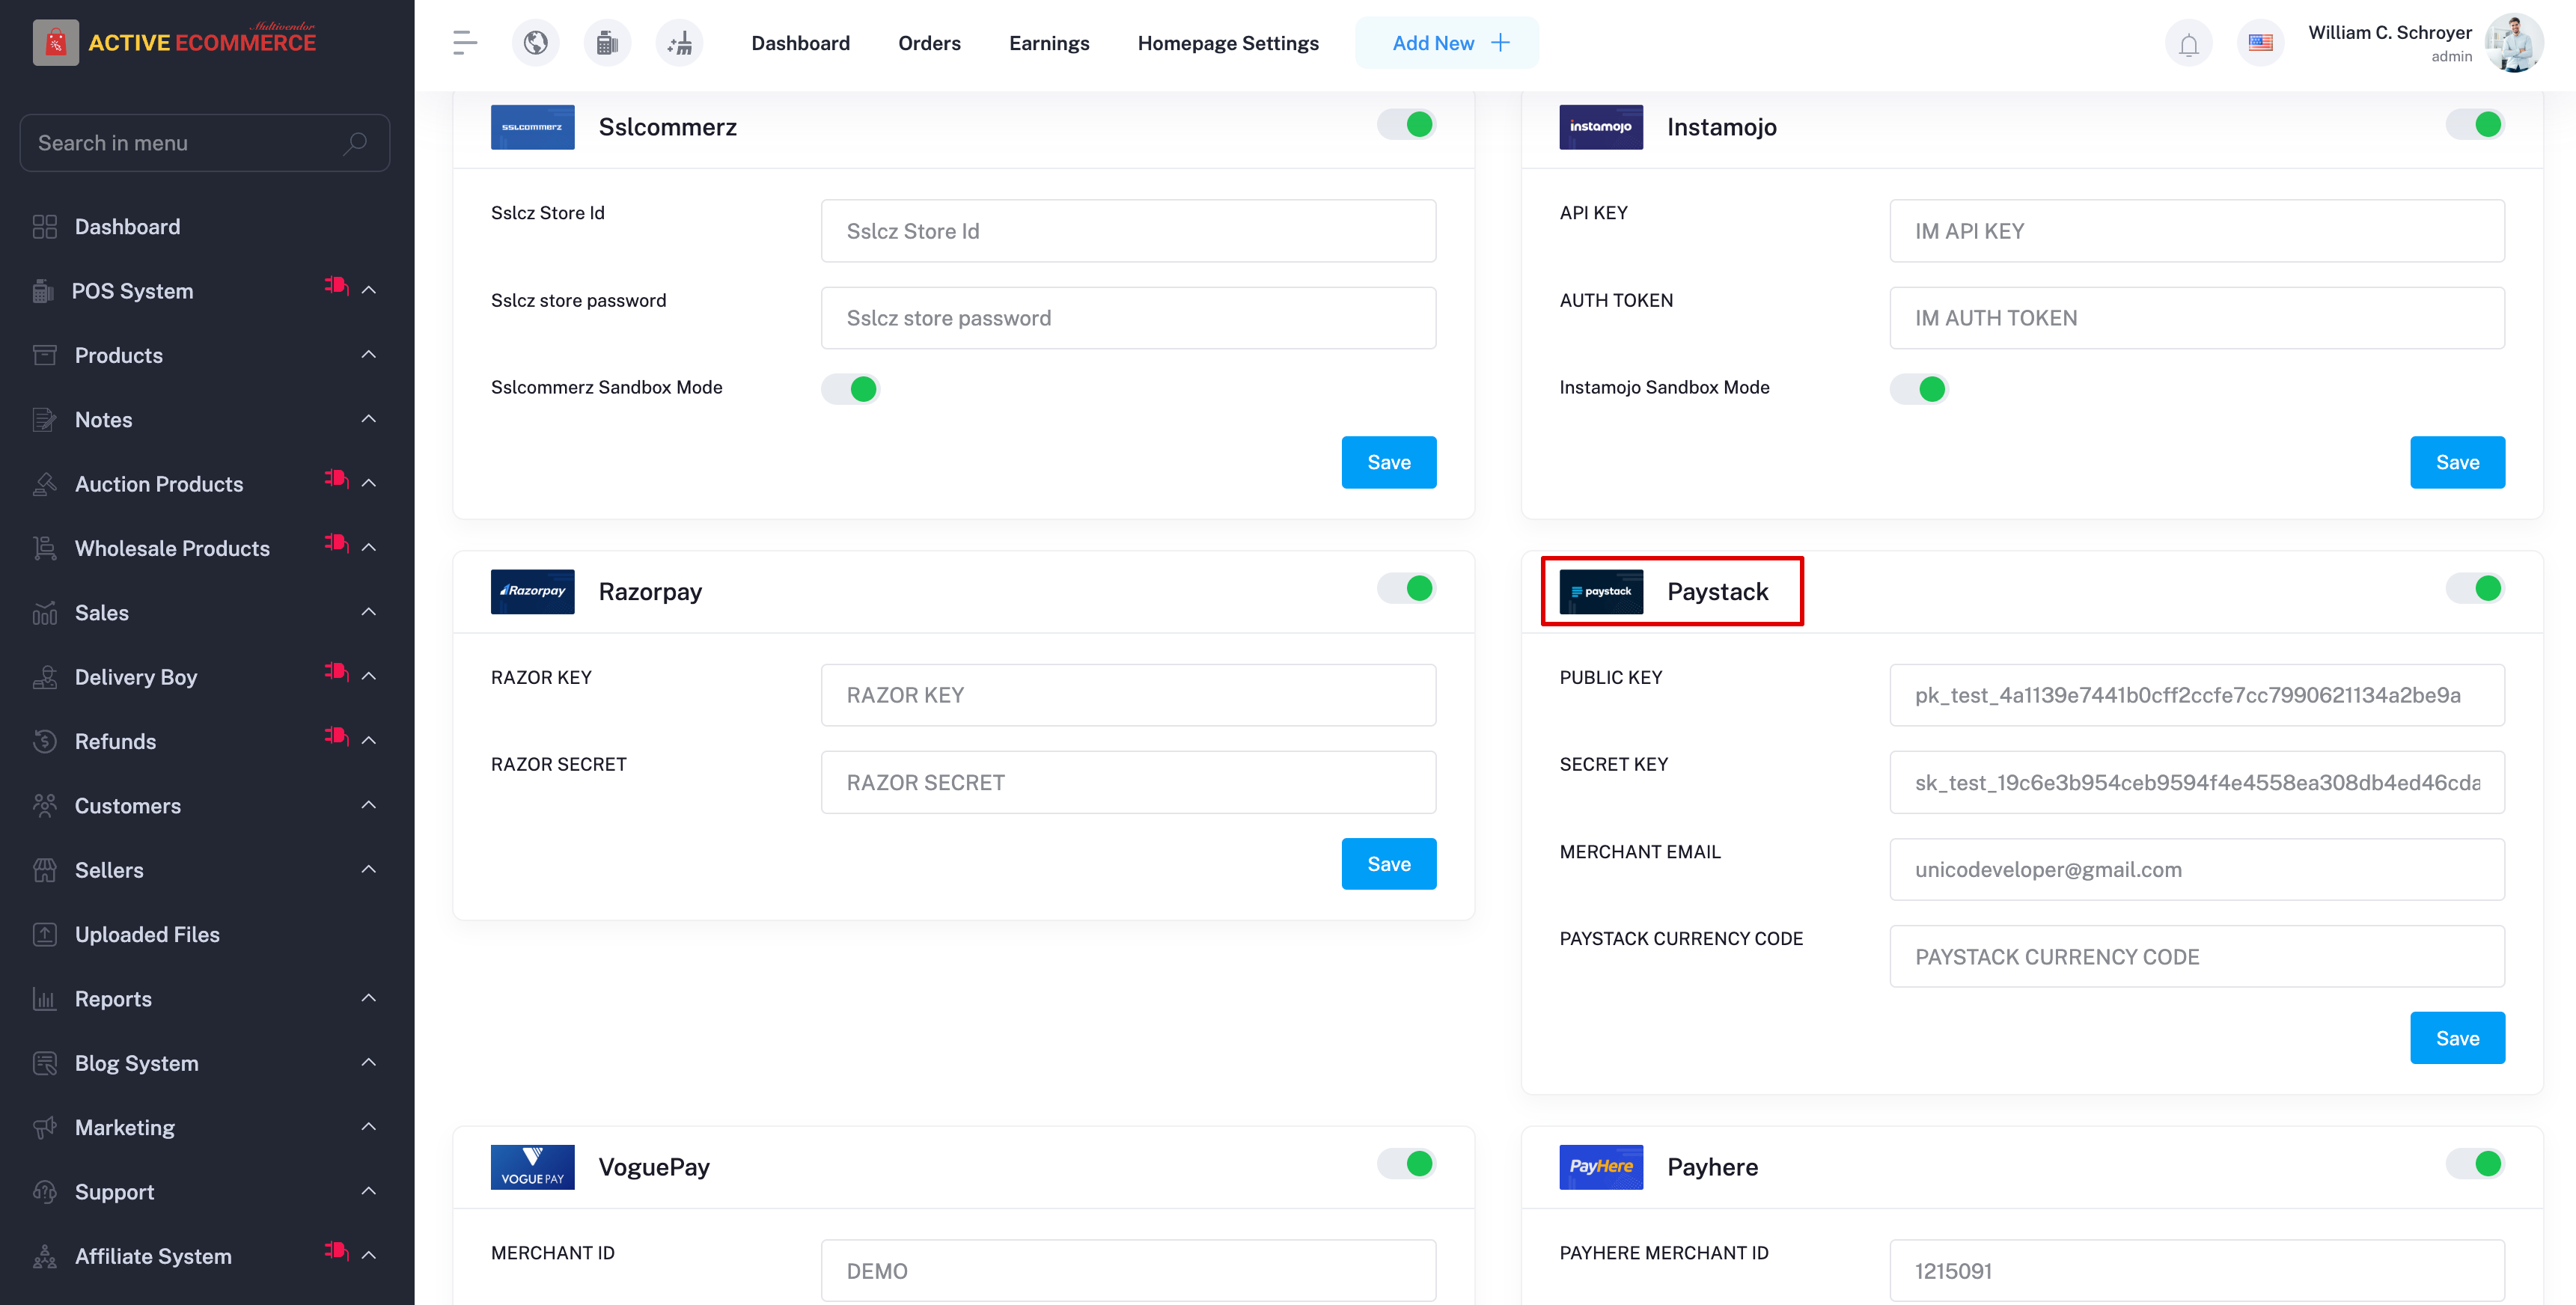Turn off Instamojo Sandbox Mode switch
The image size is (2576, 1305).
(1919, 389)
